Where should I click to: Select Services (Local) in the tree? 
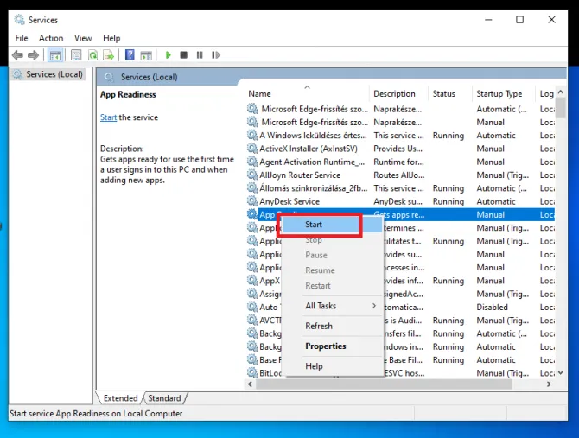[x=54, y=74]
